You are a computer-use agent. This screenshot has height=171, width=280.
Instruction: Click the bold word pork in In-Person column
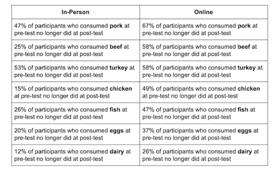tap(116, 26)
